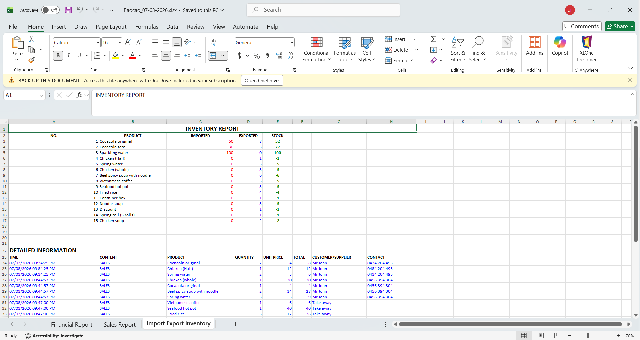Open Sort & Filter tool
Image resolution: width=640 pixels, height=340 pixels.
[458, 50]
